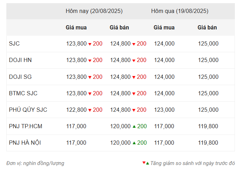Click the Hôm qua (19/08/2025) header

[180, 11]
